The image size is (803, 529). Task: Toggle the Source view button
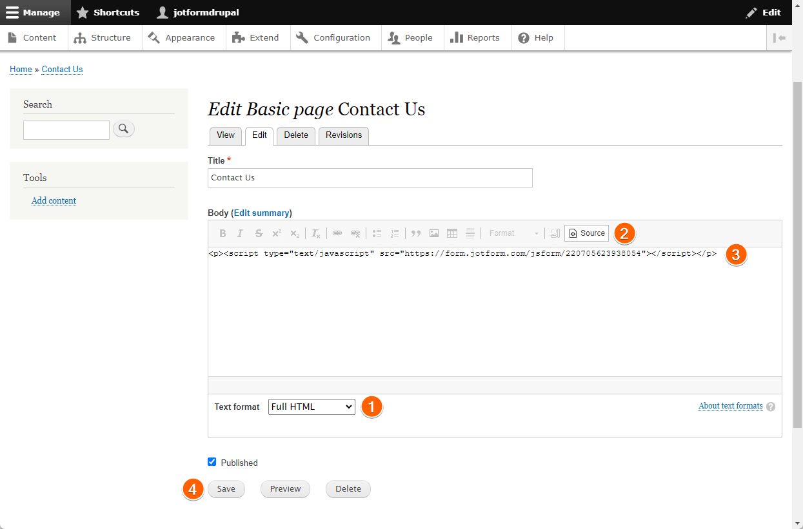[586, 233]
